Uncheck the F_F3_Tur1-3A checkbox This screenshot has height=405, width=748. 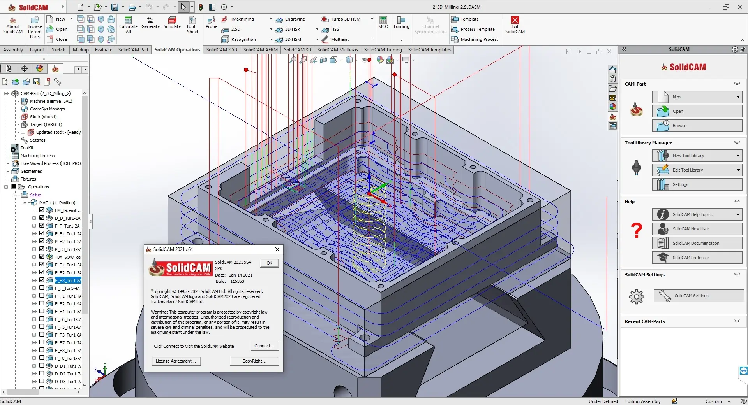coord(42,280)
